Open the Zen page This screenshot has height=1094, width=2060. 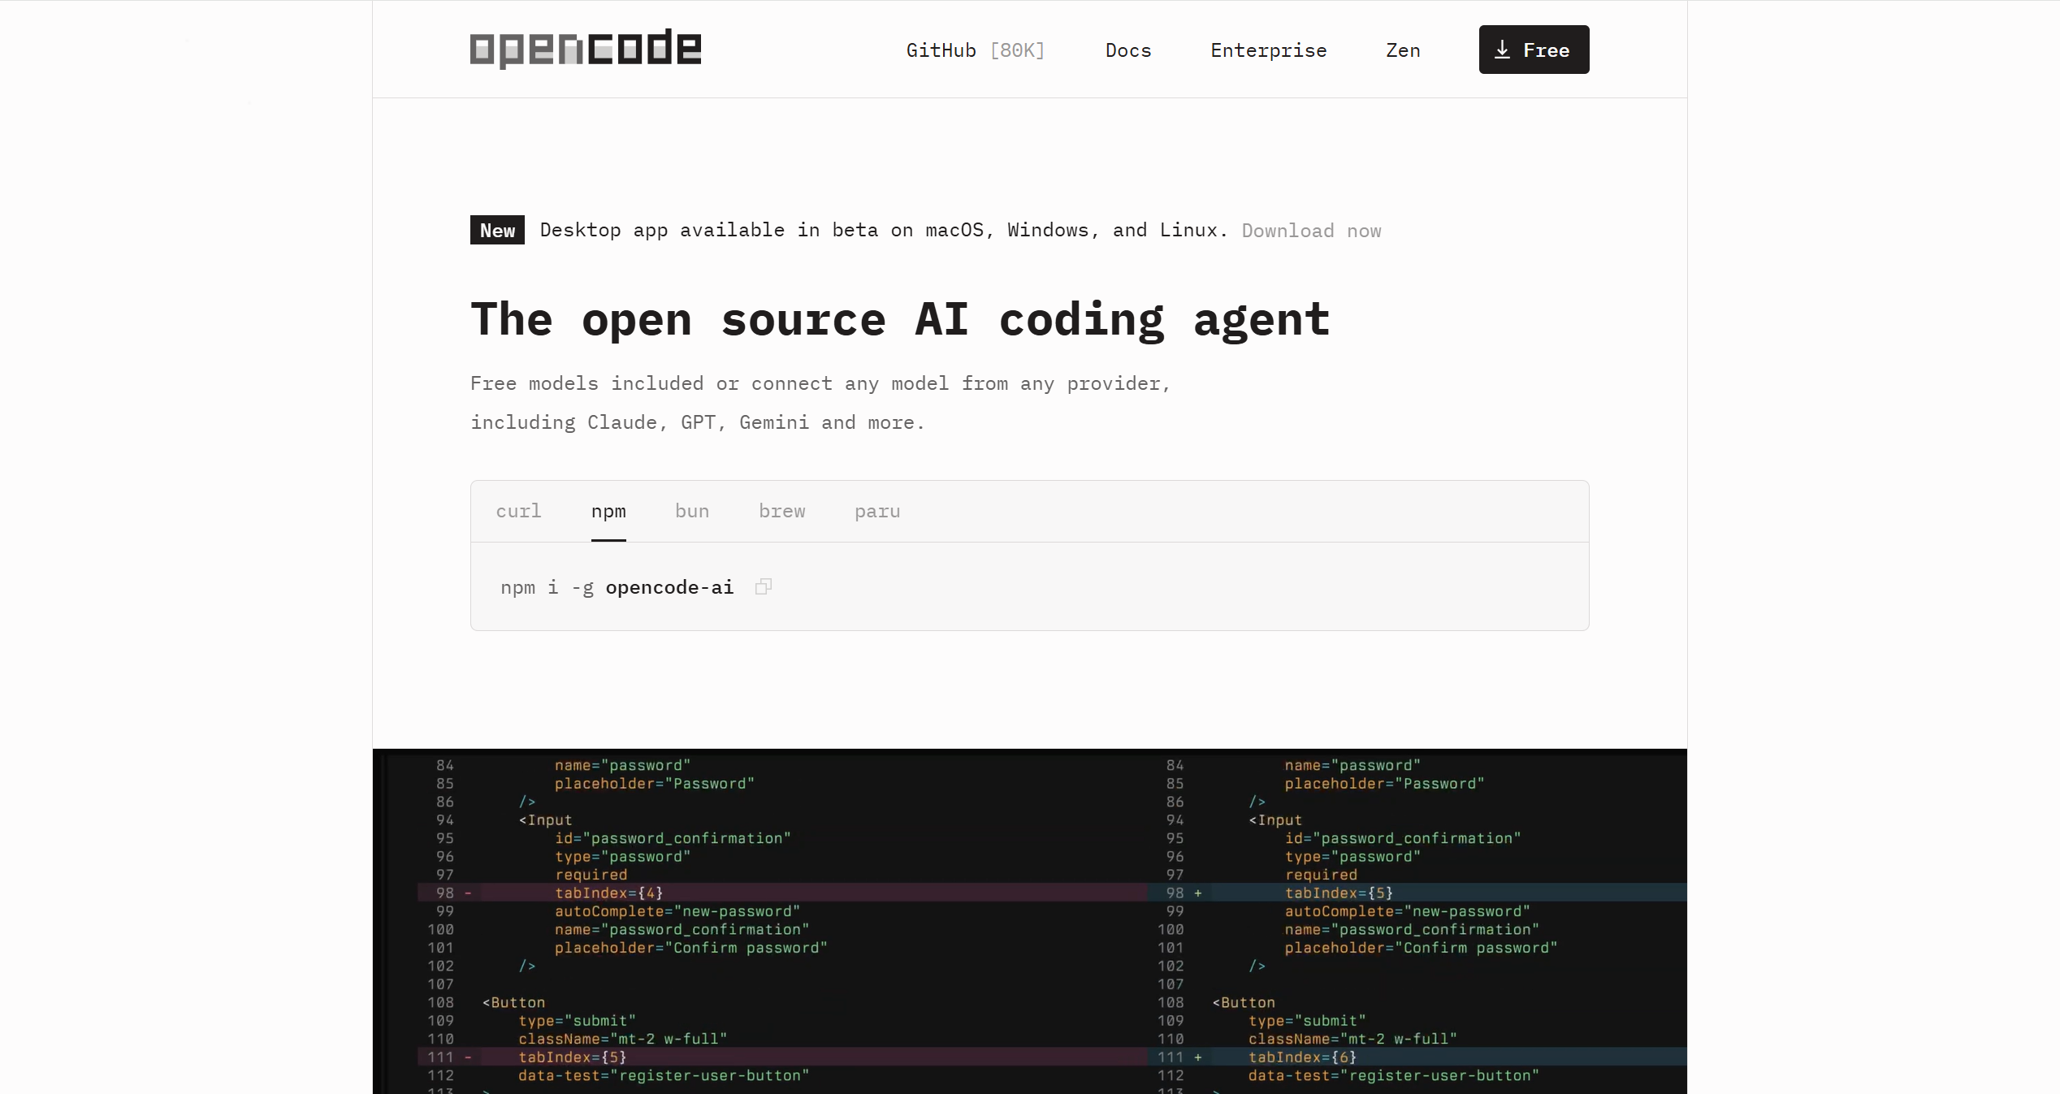pyautogui.click(x=1402, y=50)
